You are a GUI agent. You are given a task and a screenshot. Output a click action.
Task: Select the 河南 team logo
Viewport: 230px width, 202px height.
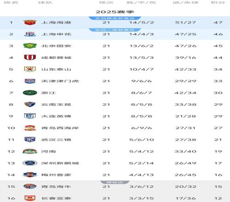pos(30,151)
